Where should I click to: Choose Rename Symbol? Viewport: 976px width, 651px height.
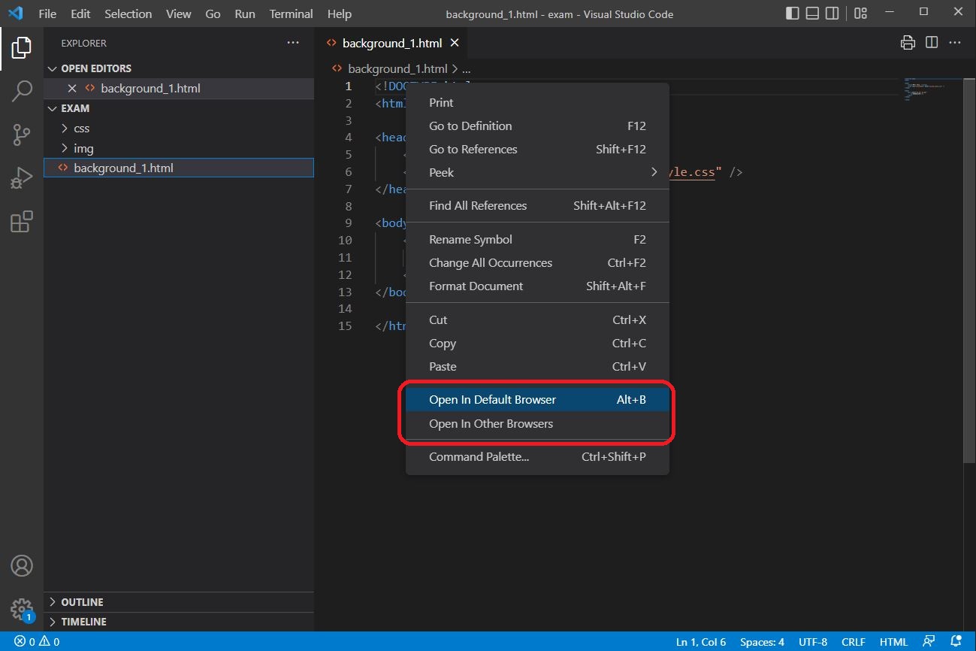coord(537,239)
